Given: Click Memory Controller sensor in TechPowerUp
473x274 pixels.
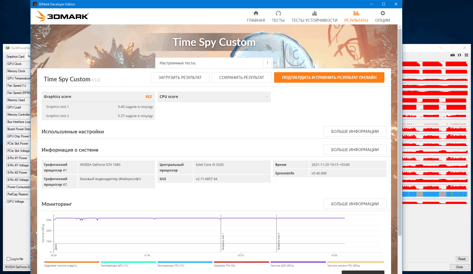Looking at the screenshot, I should tap(18, 115).
